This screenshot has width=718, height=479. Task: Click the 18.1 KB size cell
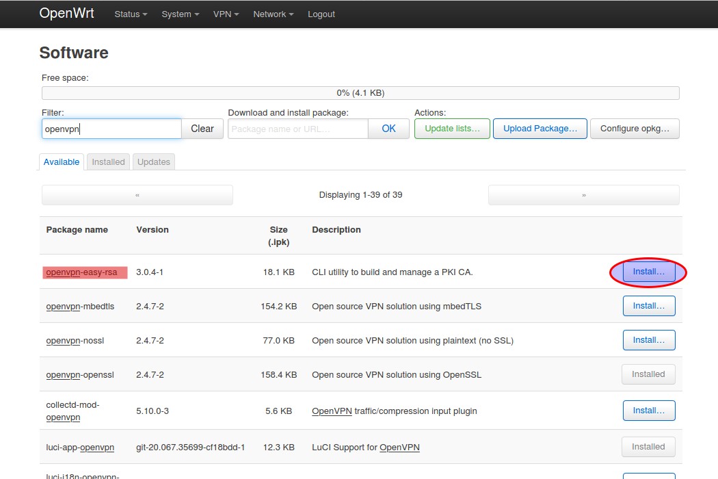click(278, 272)
